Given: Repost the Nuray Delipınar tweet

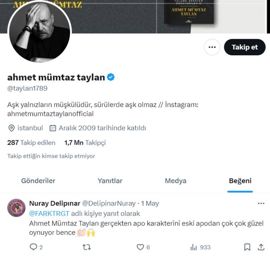Looking at the screenshot, I should pos(87,247).
